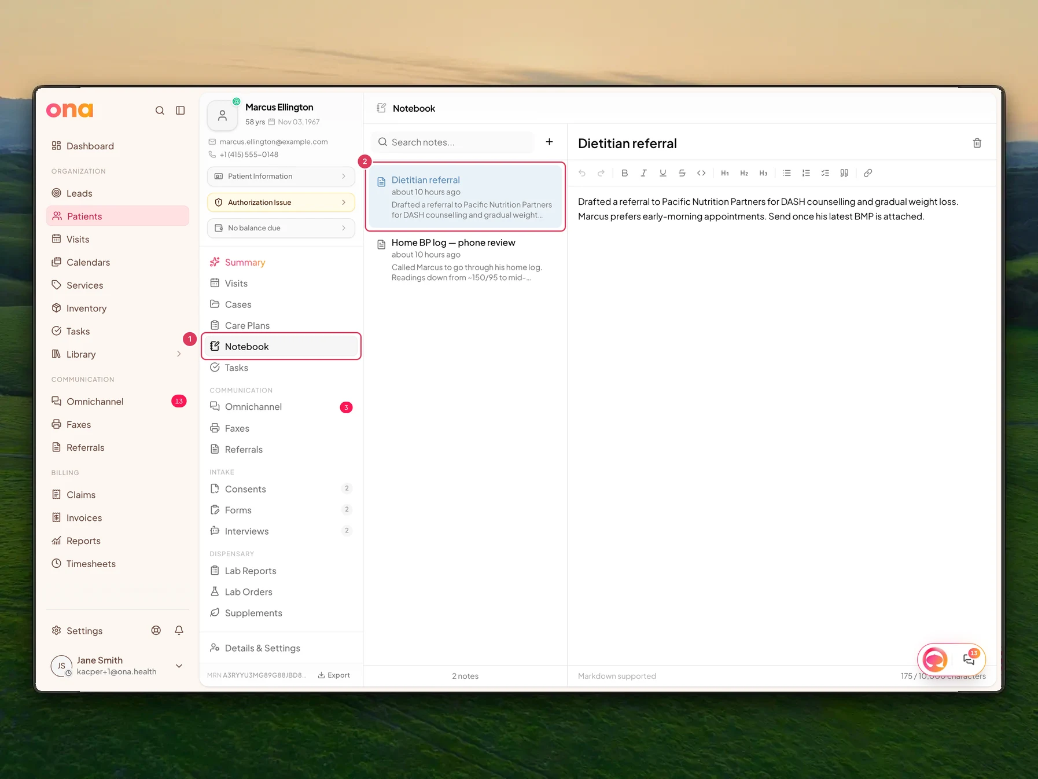Open Care Plans tab
Viewport: 1038px width, 779px height.
coord(281,325)
